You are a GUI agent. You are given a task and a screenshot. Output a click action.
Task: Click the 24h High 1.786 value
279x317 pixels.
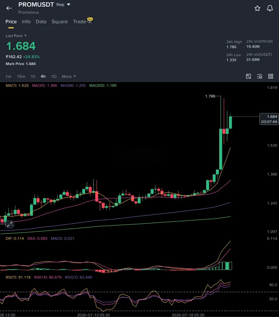[x=231, y=47]
